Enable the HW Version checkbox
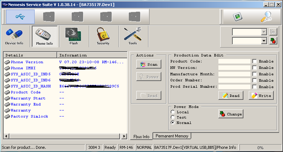283x152 pixels. [254, 67]
